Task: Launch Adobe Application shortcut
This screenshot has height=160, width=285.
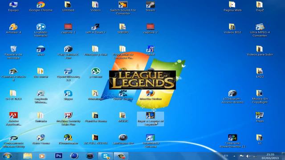Action: 13,119
